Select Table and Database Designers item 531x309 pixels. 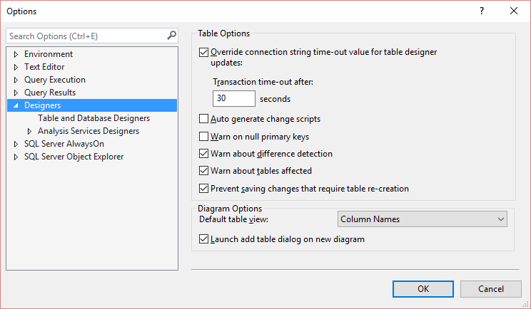pyautogui.click(x=93, y=118)
